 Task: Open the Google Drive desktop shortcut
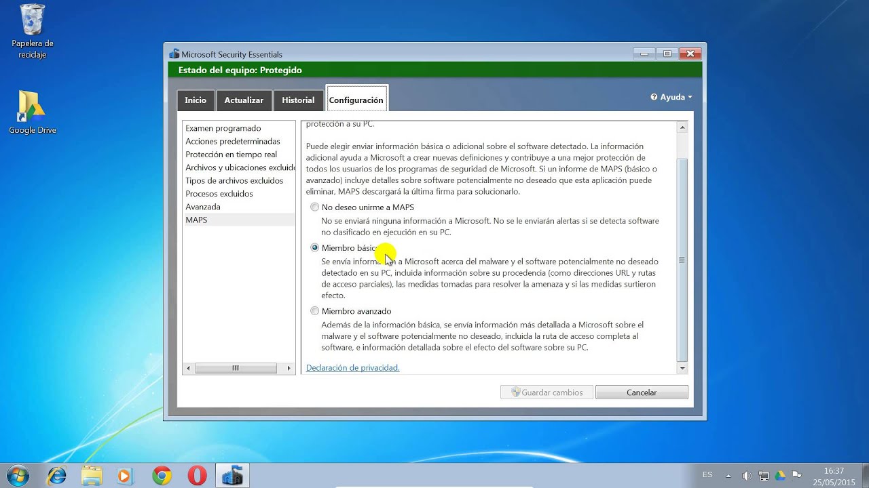[x=32, y=112]
